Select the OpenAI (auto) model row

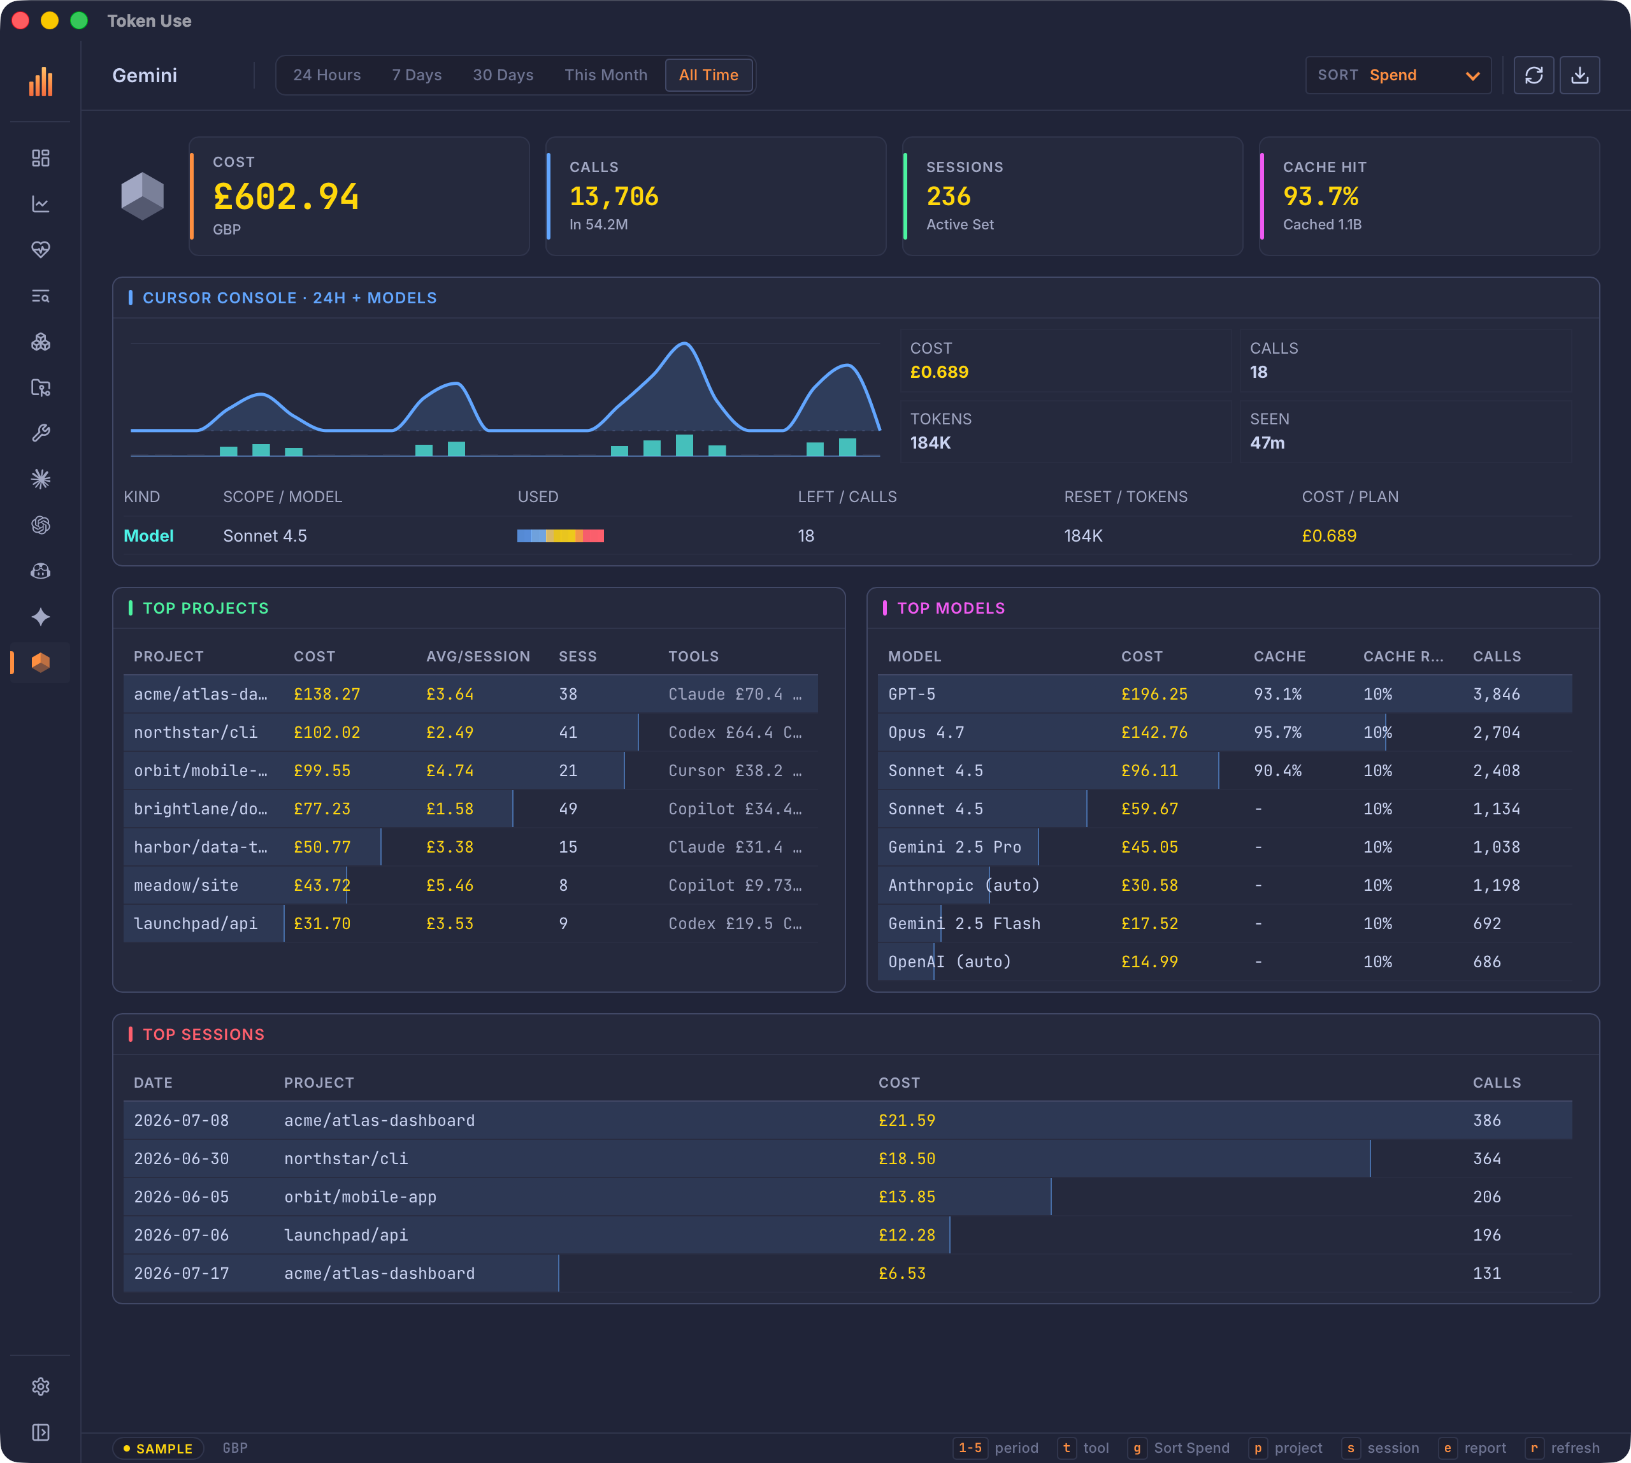1225,962
